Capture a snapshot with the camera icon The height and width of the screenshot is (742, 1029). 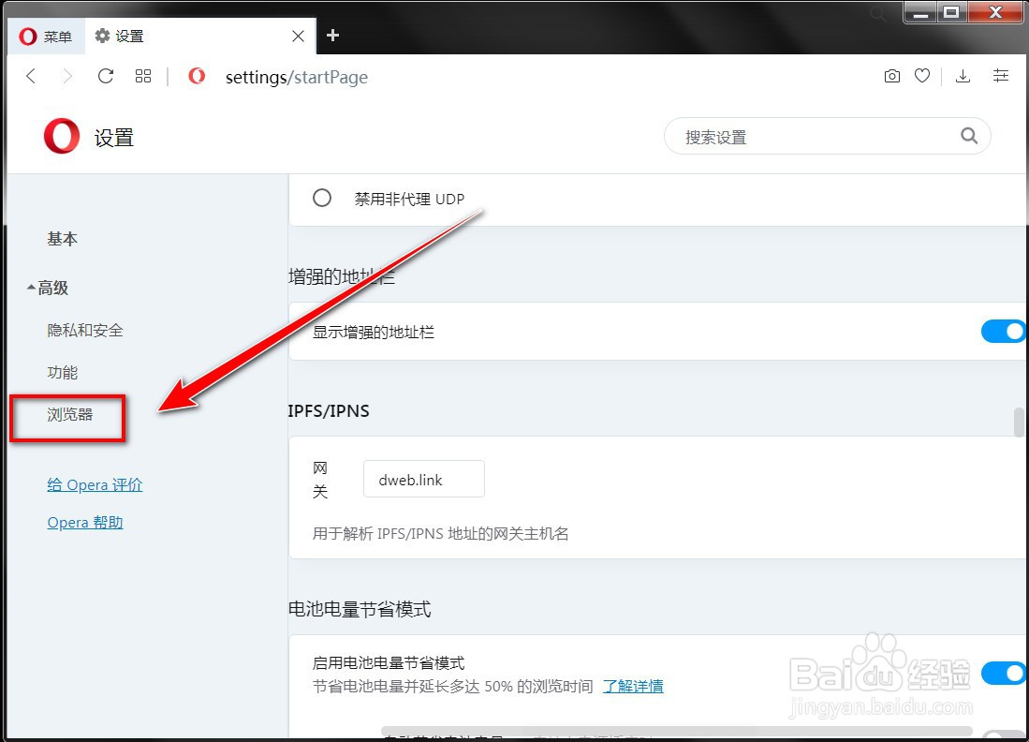coord(891,76)
